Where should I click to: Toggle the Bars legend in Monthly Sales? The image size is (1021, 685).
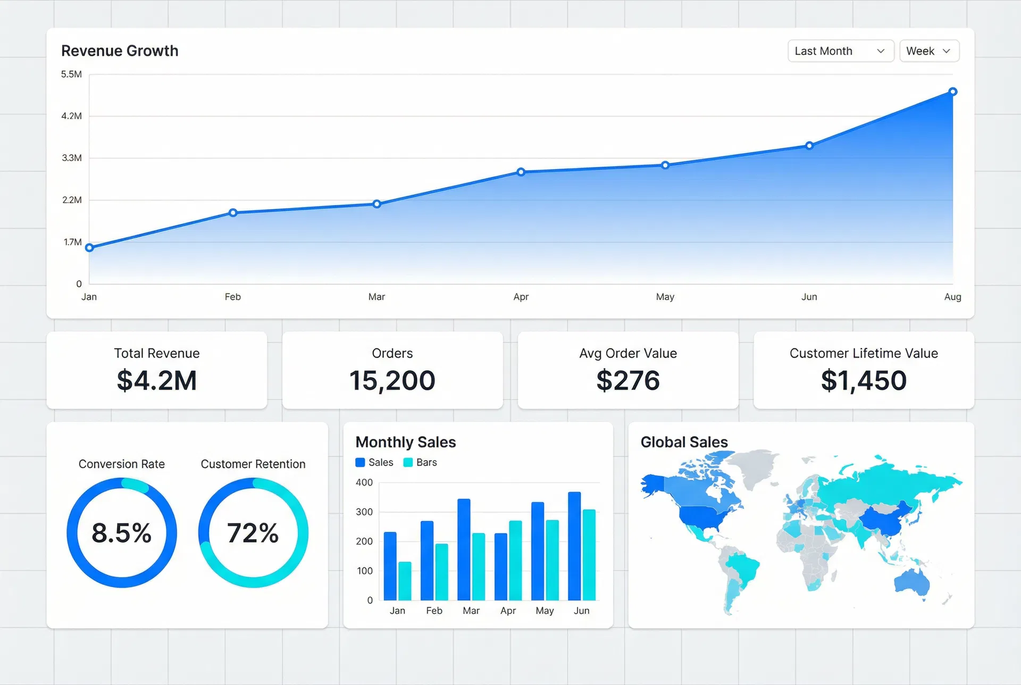pyautogui.click(x=420, y=462)
